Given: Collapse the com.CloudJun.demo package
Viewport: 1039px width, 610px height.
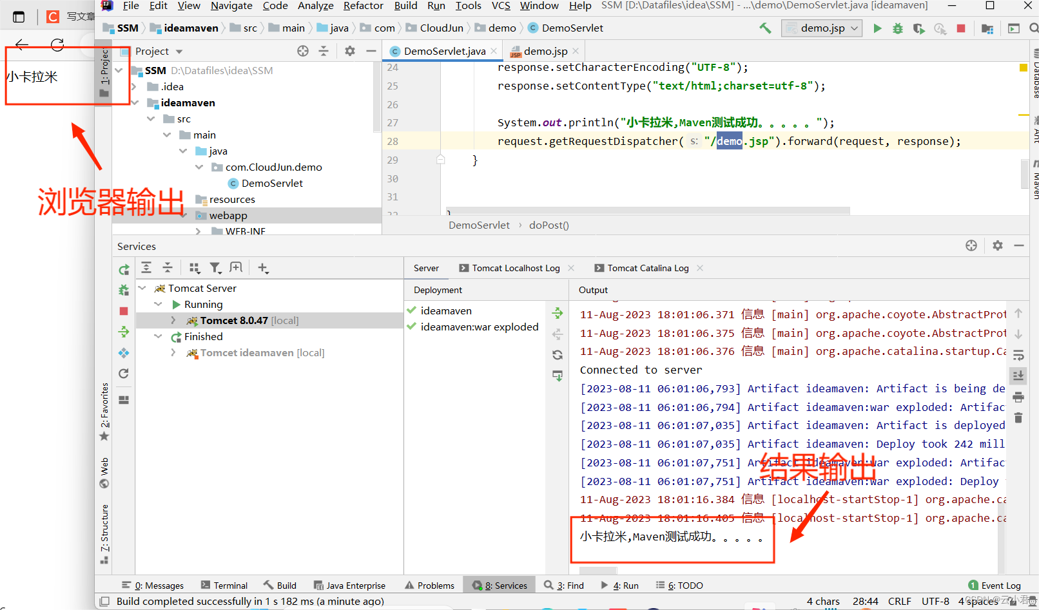Looking at the screenshot, I should click(199, 167).
